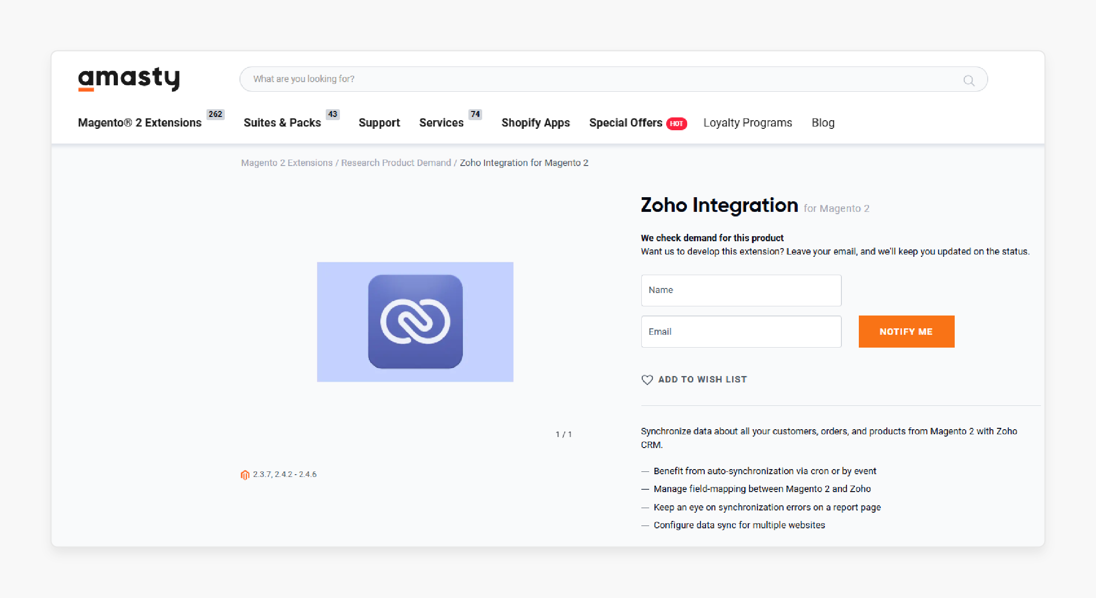This screenshot has width=1096, height=598.
Task: Click 'Zoho Integration for Magento 2' breadcrumb text
Action: tap(524, 163)
